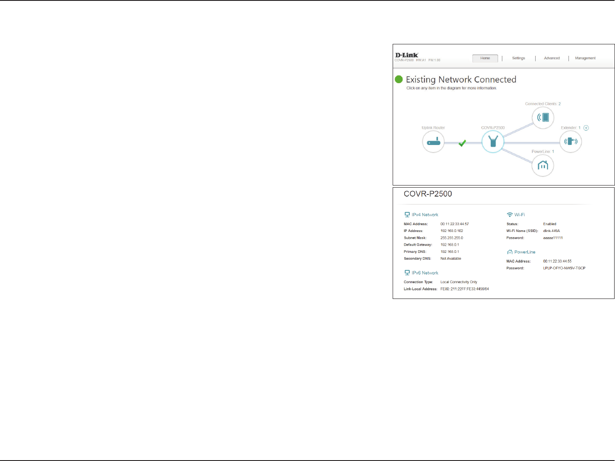
Task: Click the green status dot beside Existing Network Connected
Action: [399, 79]
